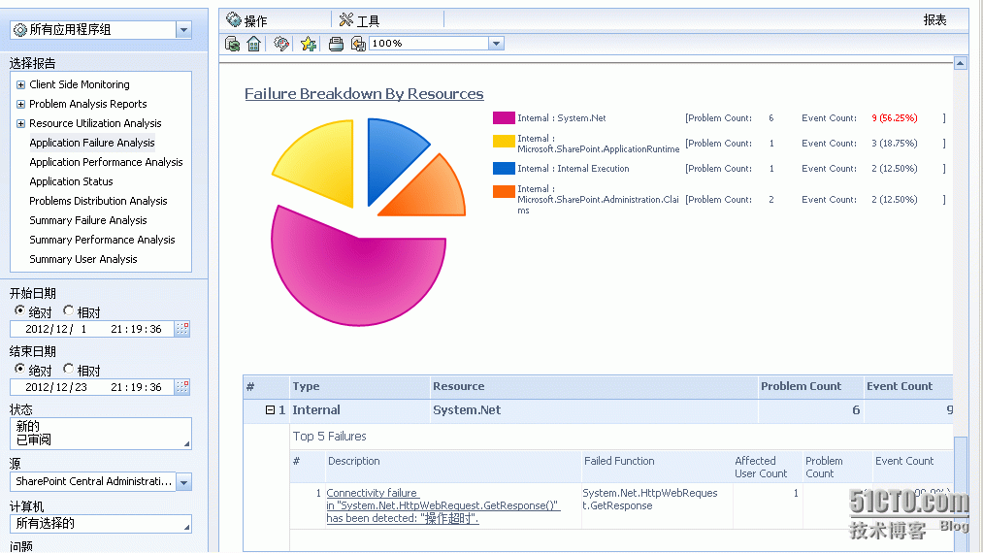The image size is (983, 553).
Task: Select Application Failure Analysis report
Action: point(92,143)
